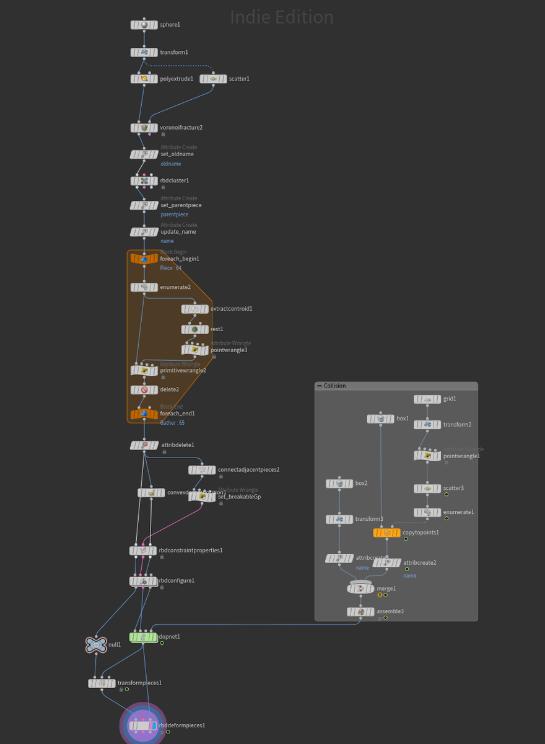Select the attribdelete1 node

pyautogui.click(x=144, y=445)
